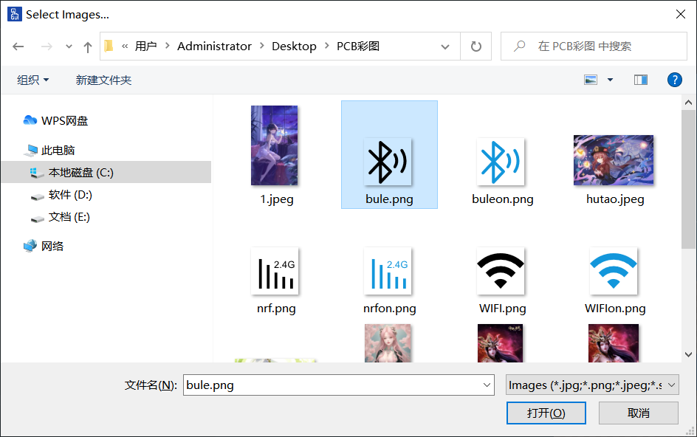The height and width of the screenshot is (437, 697).
Task: Select 网络 in the sidebar
Action: click(52, 247)
